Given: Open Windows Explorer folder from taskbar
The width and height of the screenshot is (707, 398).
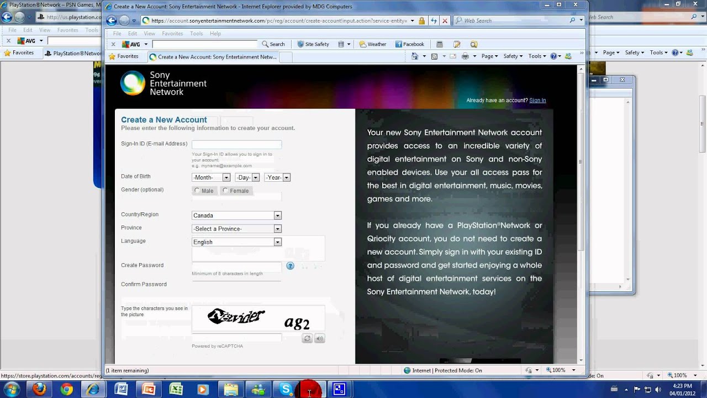Looking at the screenshot, I should click(230, 389).
